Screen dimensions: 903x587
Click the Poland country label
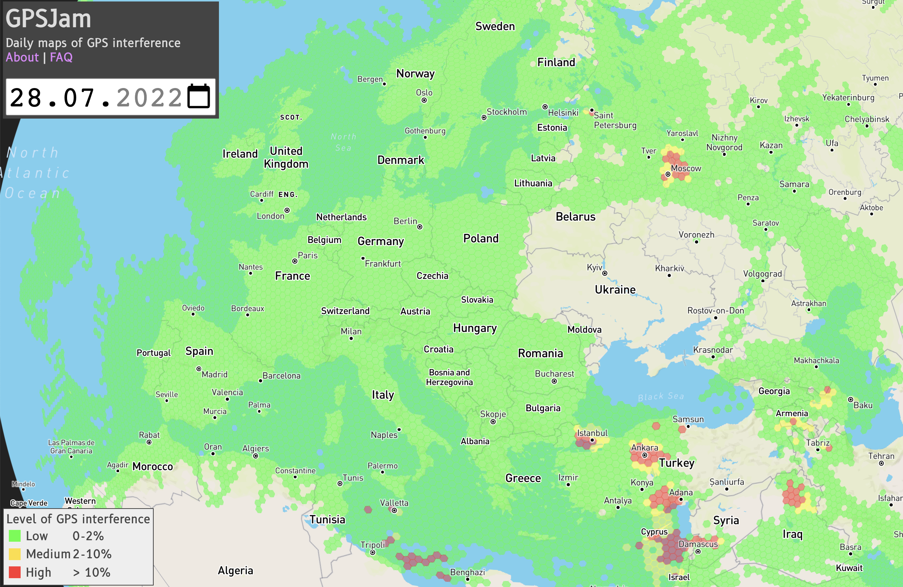pos(481,238)
